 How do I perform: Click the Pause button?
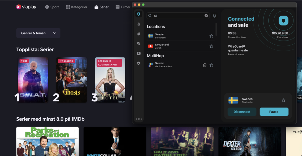click(274, 112)
